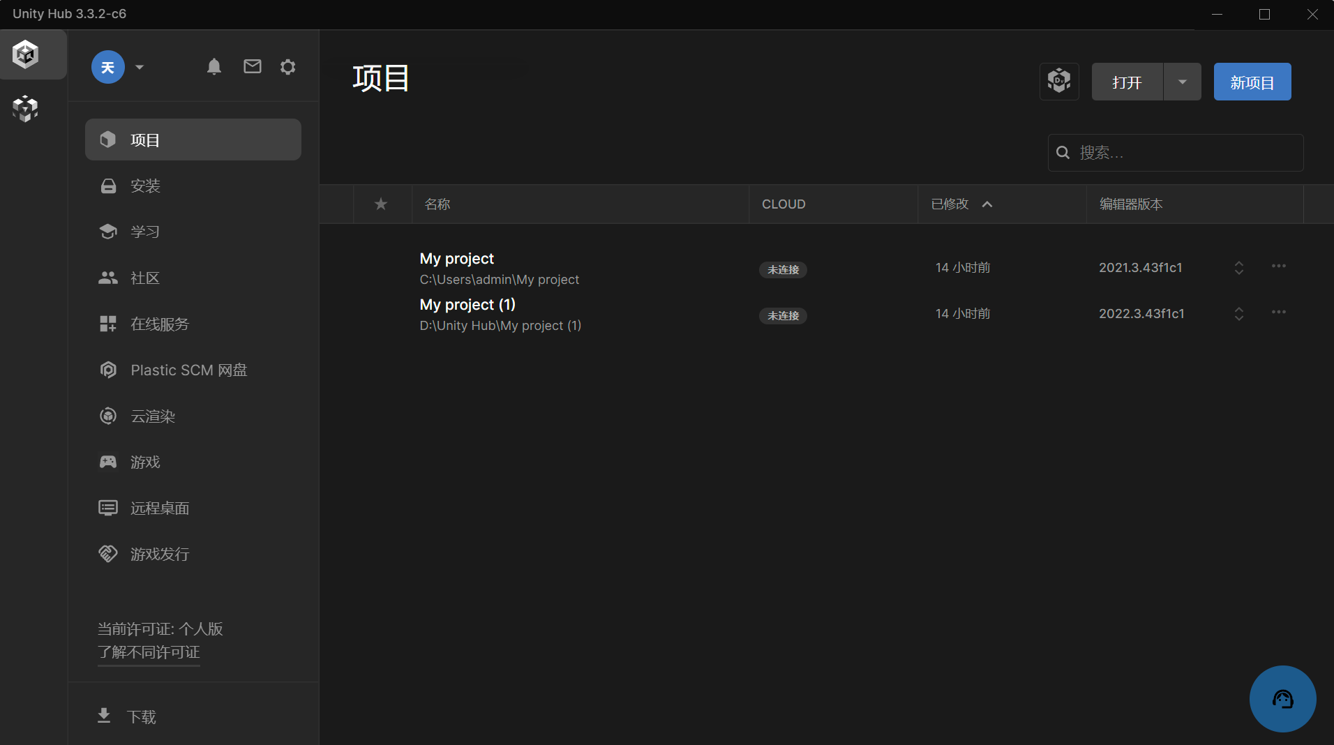Select 安装 in the sidebar
This screenshot has width=1334, height=745.
click(x=193, y=186)
